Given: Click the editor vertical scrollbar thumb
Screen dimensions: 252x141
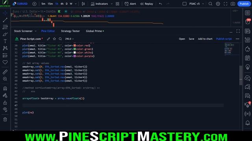Looking at the screenshot, I should click(x=241, y=75).
